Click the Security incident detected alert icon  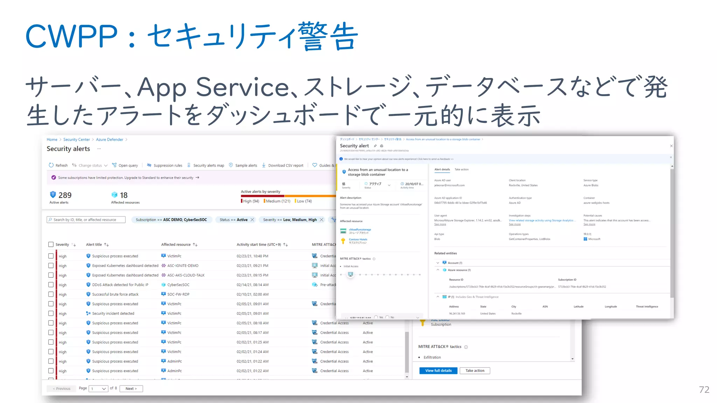coord(88,313)
